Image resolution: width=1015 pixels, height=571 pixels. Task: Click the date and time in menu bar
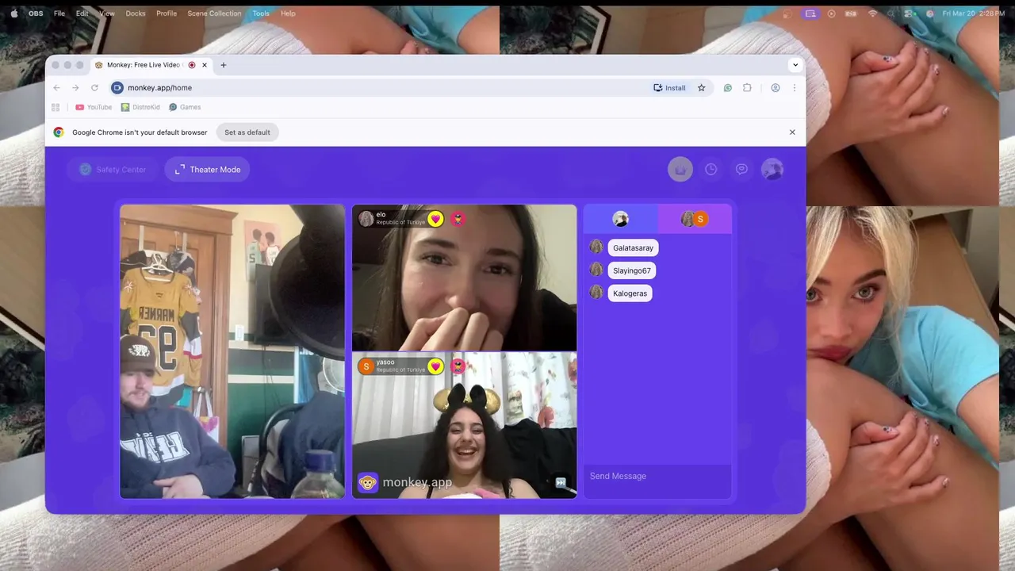(974, 13)
